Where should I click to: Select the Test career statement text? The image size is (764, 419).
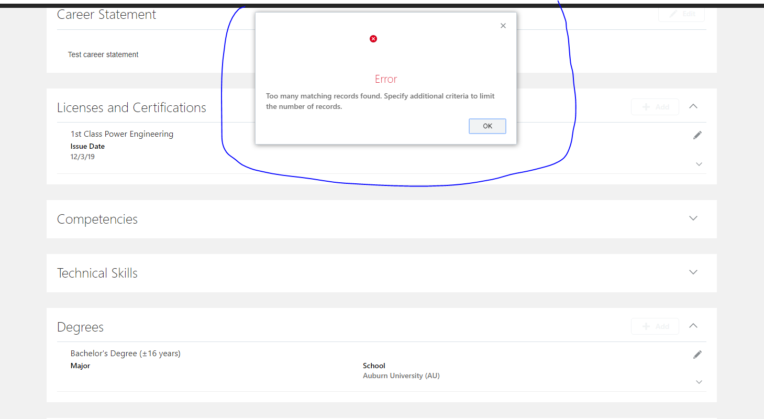pos(103,54)
